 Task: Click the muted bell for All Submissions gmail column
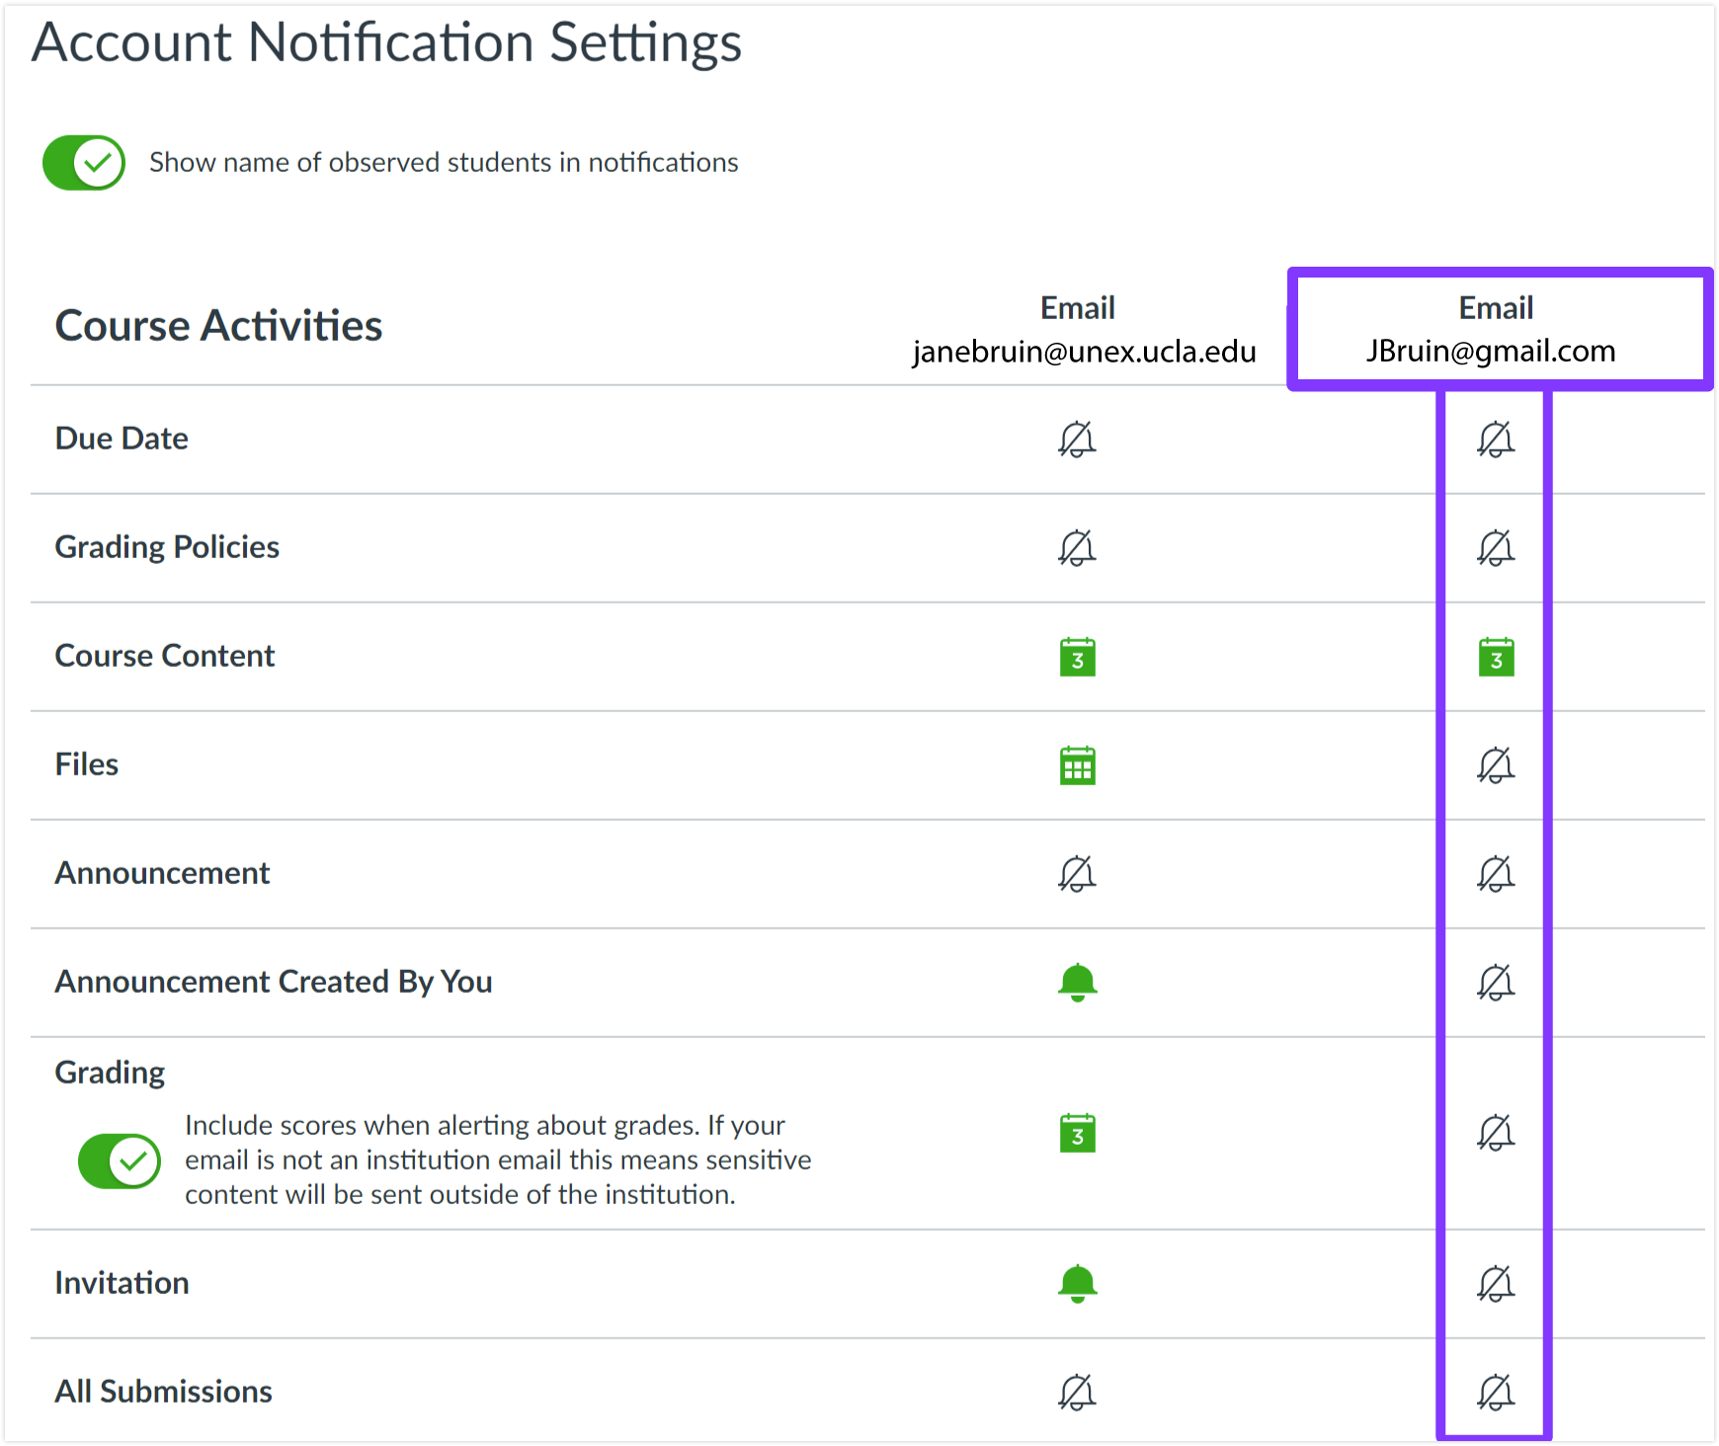coord(1496,1393)
